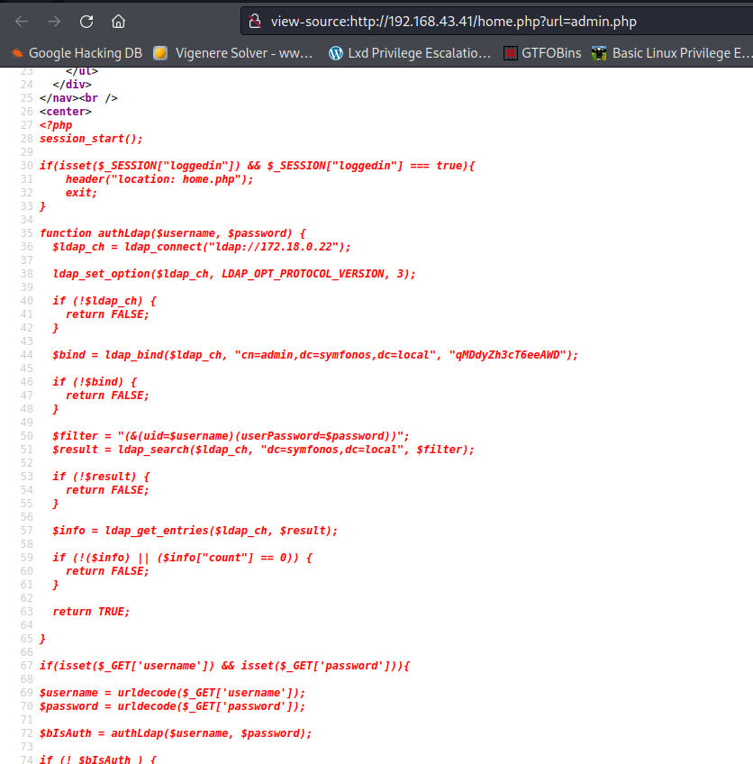Reload the view-source page
The width and height of the screenshot is (753, 764).
86,21
